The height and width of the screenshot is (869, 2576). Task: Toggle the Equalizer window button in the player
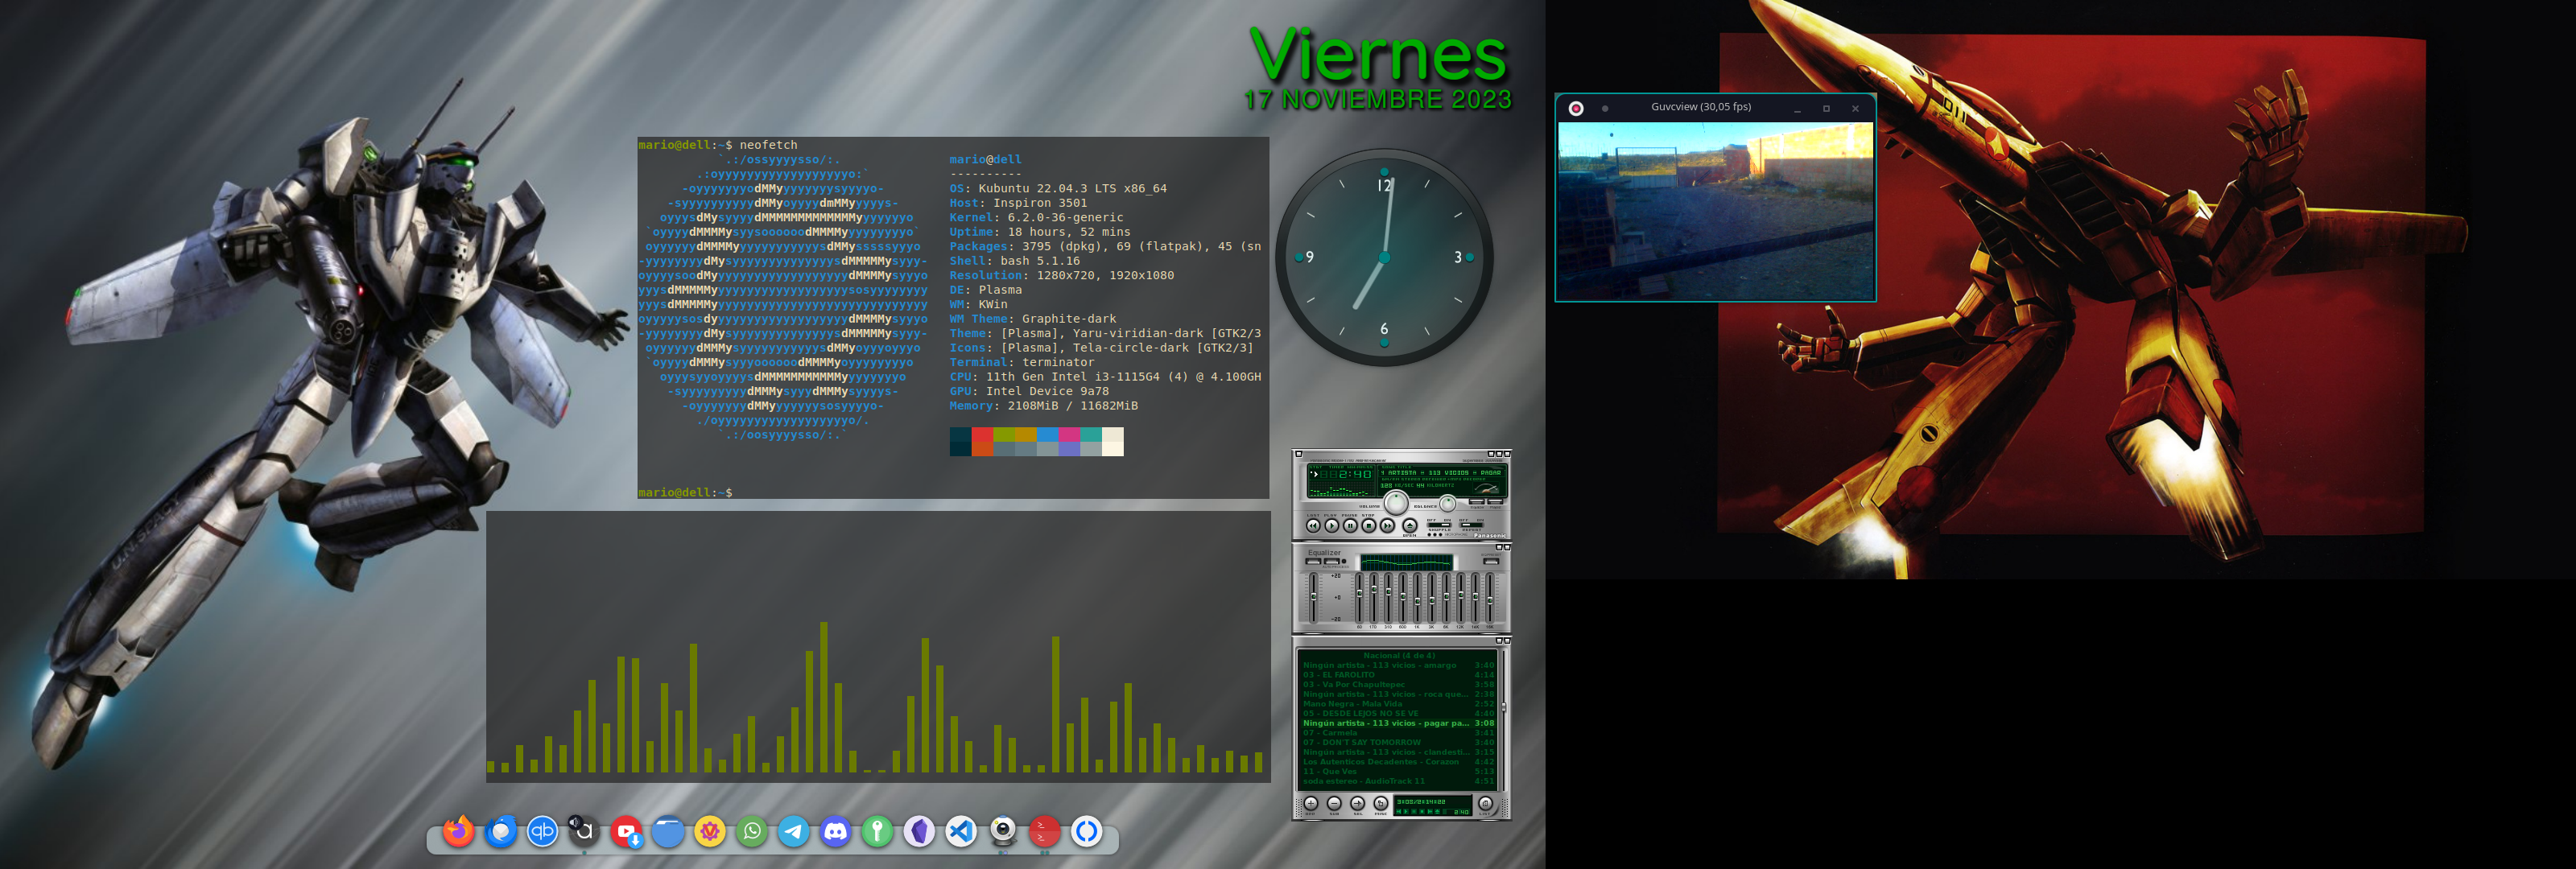[1477, 502]
